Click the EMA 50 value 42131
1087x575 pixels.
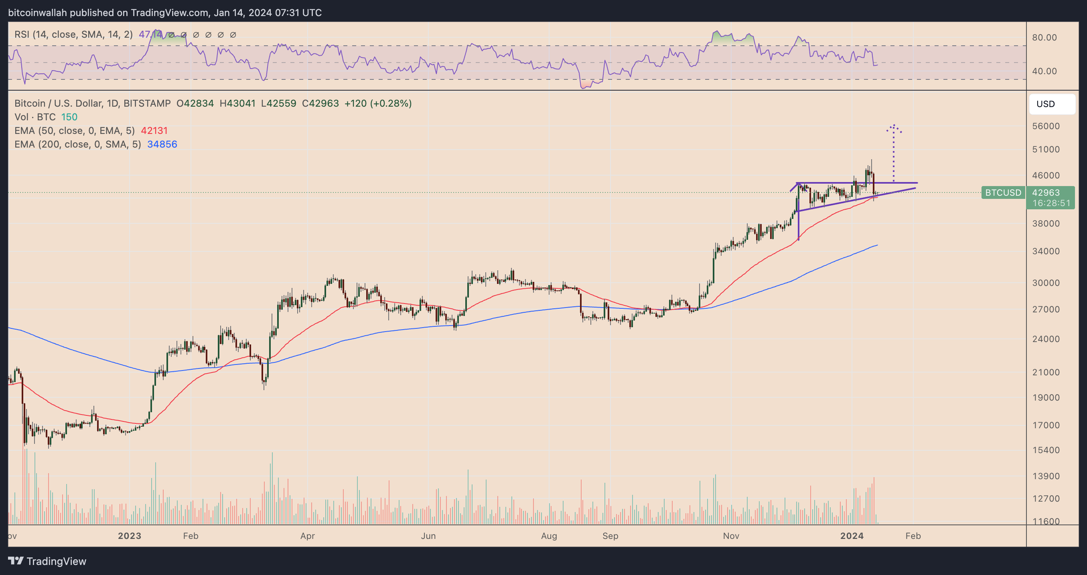(154, 131)
